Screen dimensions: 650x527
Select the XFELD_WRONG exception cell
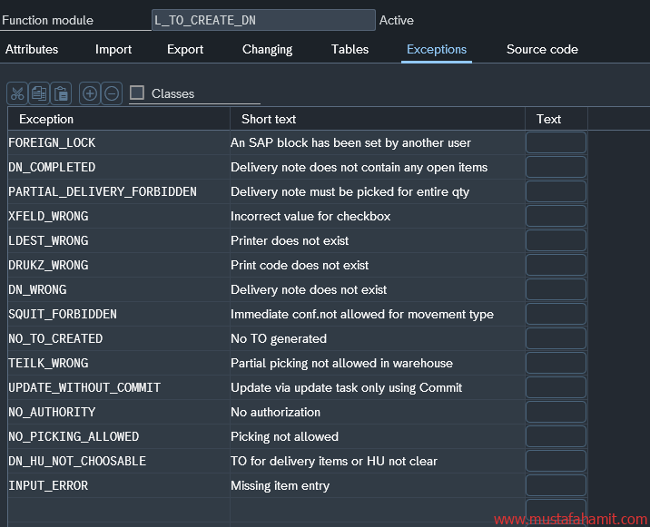point(118,216)
